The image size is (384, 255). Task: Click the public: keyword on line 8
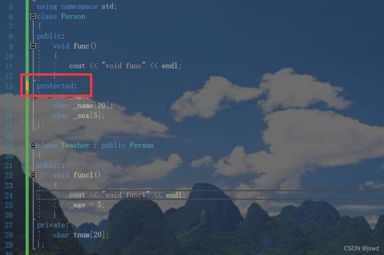[x=51, y=36]
